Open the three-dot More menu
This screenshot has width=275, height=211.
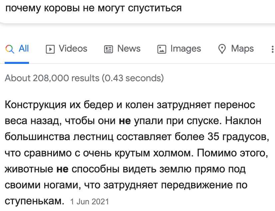point(273,49)
